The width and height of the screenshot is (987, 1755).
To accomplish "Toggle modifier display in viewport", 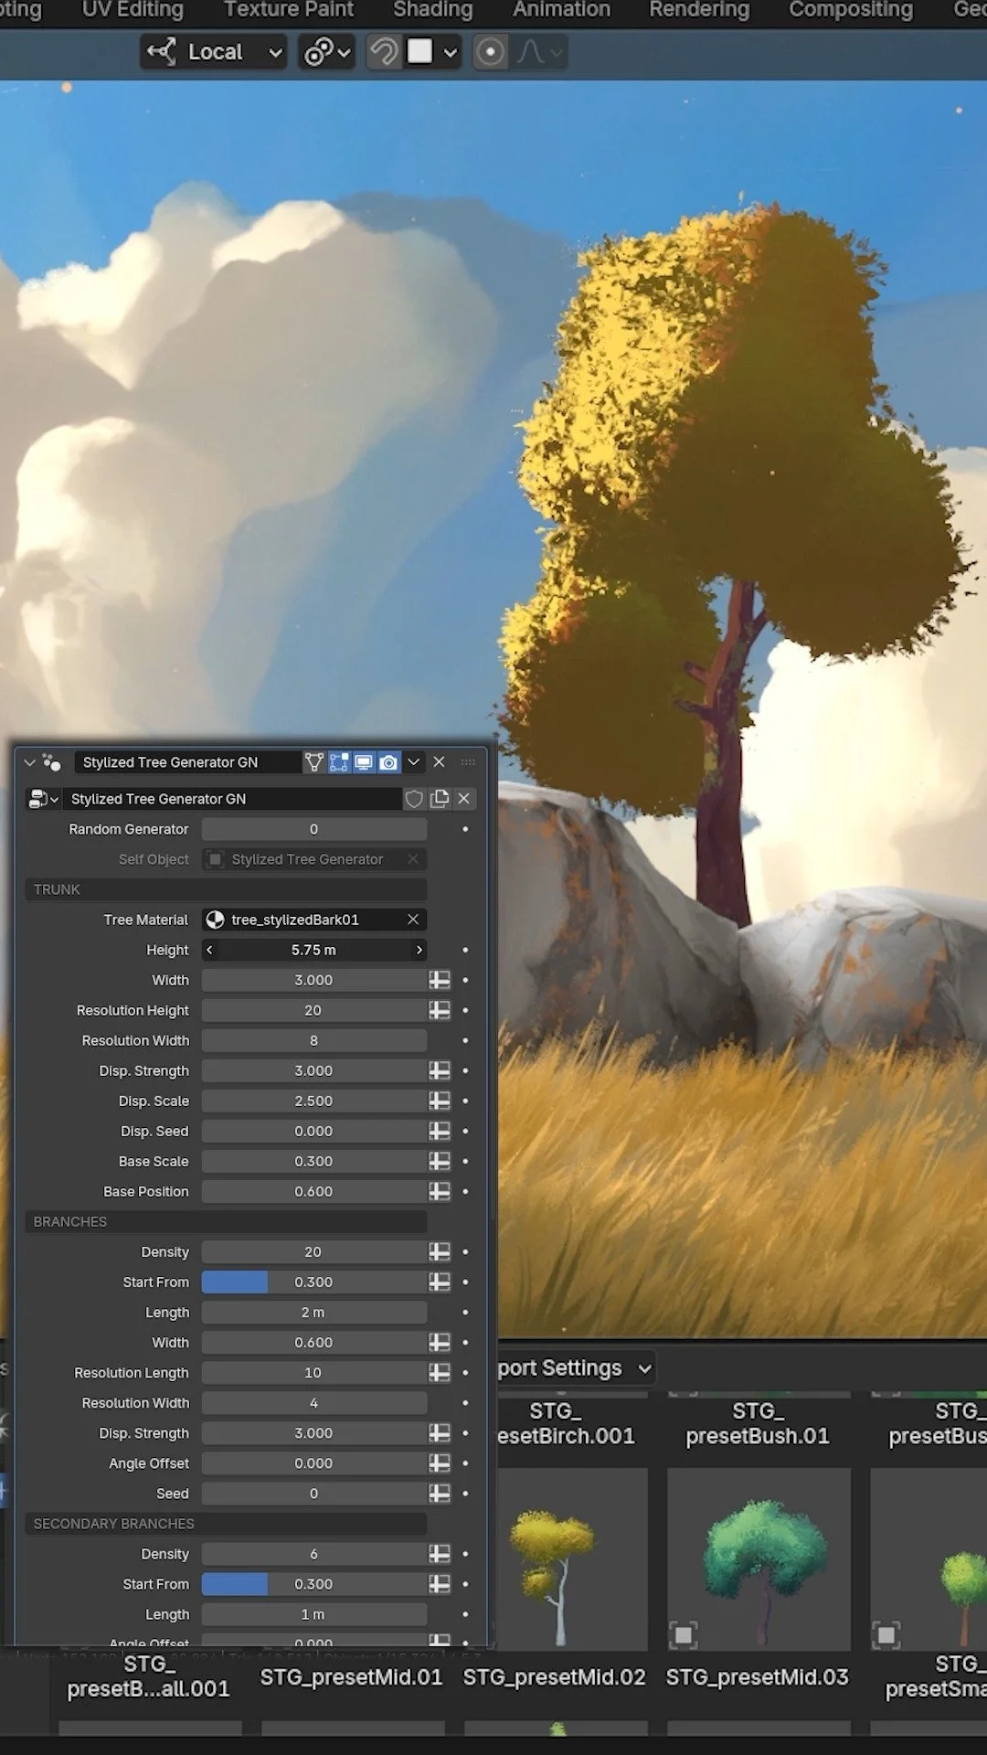I will (364, 762).
